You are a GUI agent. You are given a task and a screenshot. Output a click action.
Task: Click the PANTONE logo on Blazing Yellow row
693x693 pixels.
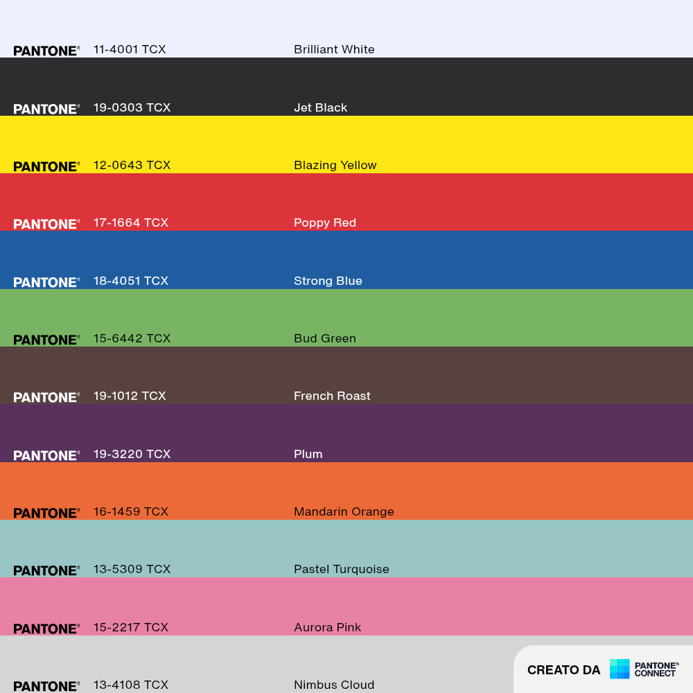[46, 166]
